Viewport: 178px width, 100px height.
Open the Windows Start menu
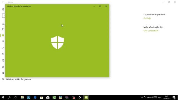click(x=3, y=97)
